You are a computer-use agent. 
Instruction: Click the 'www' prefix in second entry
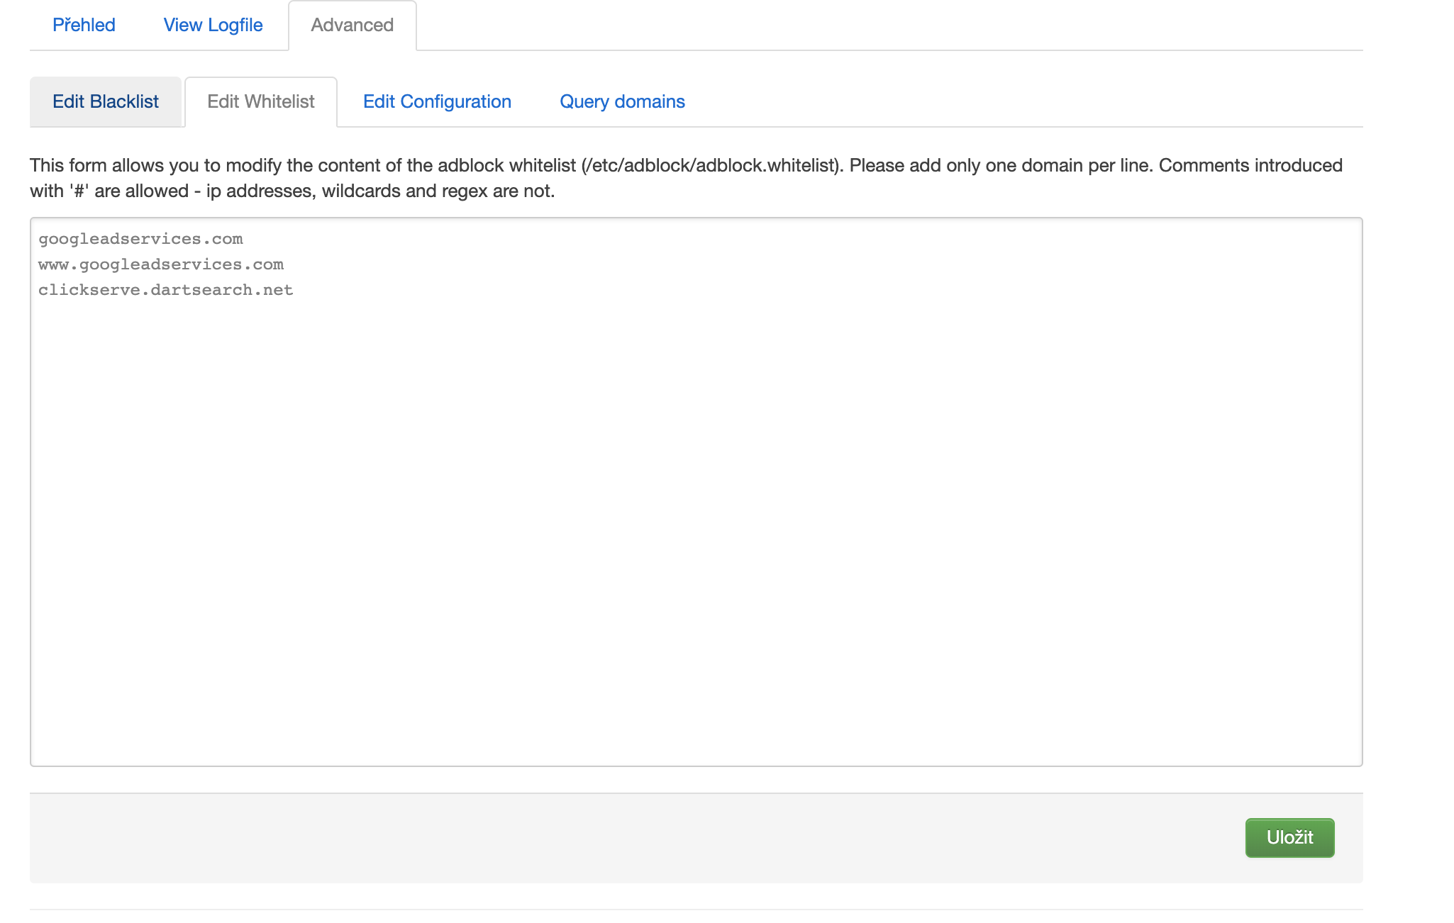tap(53, 264)
